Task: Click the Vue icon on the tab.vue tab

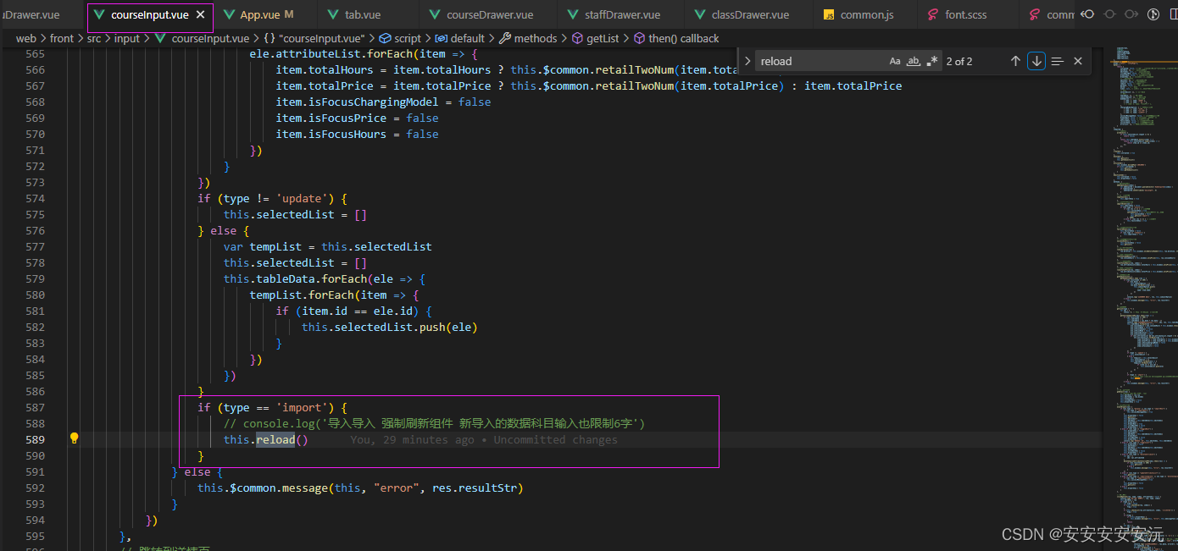Action: (334, 15)
